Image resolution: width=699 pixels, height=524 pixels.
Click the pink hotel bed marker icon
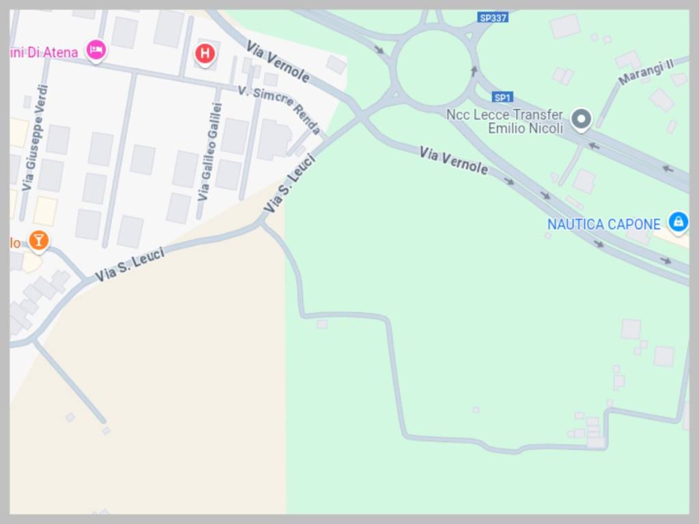coord(96,50)
